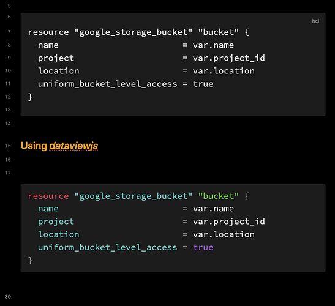Click the closing brace on line 12

(30, 97)
